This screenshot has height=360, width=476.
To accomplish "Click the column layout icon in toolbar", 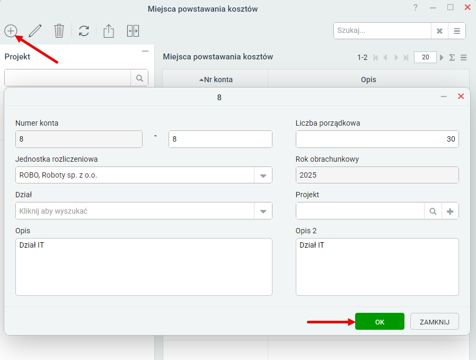I will [133, 31].
